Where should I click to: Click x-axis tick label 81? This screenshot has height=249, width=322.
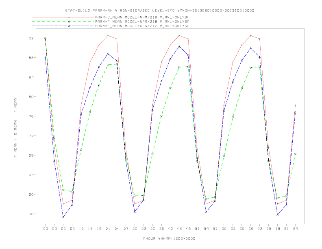point(287,229)
